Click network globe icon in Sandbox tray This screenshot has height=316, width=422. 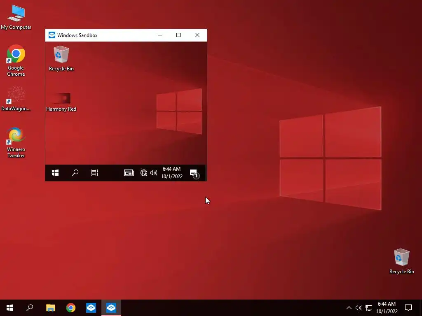pyautogui.click(x=144, y=173)
